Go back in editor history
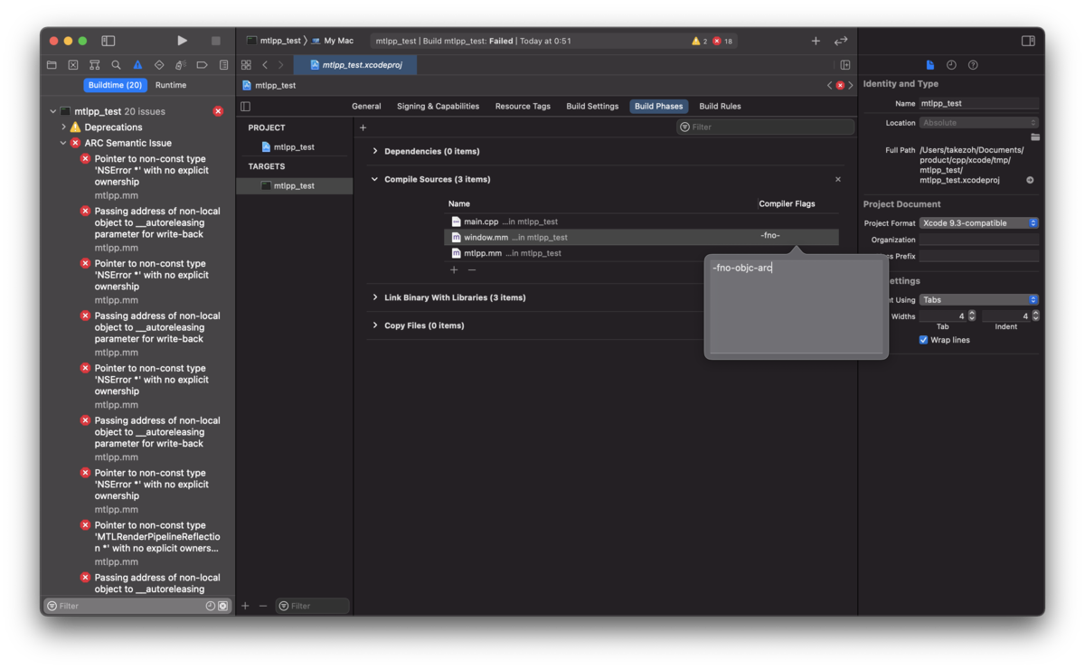The width and height of the screenshot is (1085, 669). (x=265, y=65)
